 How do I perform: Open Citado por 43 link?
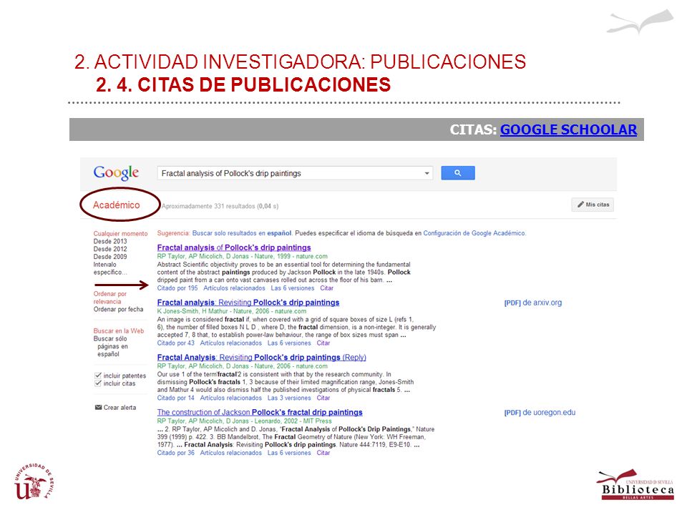[x=176, y=343]
